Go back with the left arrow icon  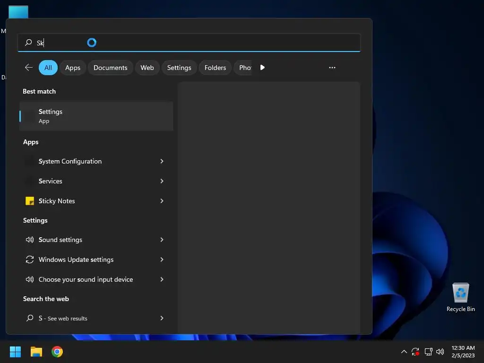(x=29, y=68)
